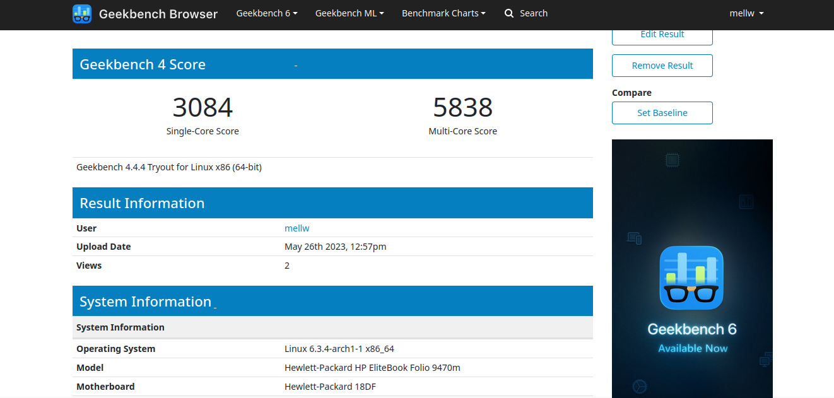The image size is (834, 398).
Task: Open the Geekbench 6 dropdown menu
Action: pyautogui.click(x=267, y=13)
